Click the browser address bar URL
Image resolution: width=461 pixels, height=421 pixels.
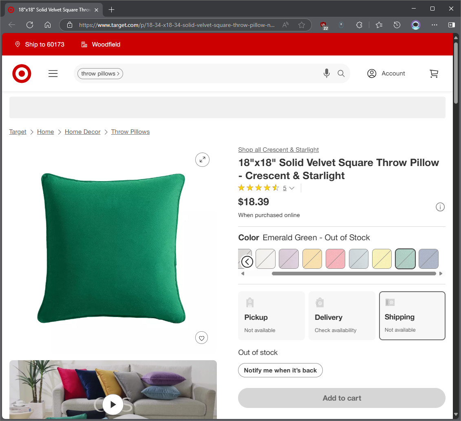tap(177, 25)
